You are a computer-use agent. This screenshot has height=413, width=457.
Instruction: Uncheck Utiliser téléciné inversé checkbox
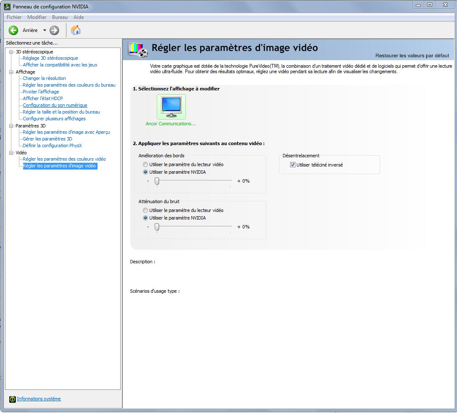293,165
